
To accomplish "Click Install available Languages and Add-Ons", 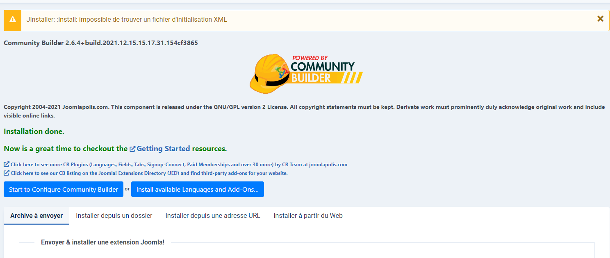I will tap(198, 189).
